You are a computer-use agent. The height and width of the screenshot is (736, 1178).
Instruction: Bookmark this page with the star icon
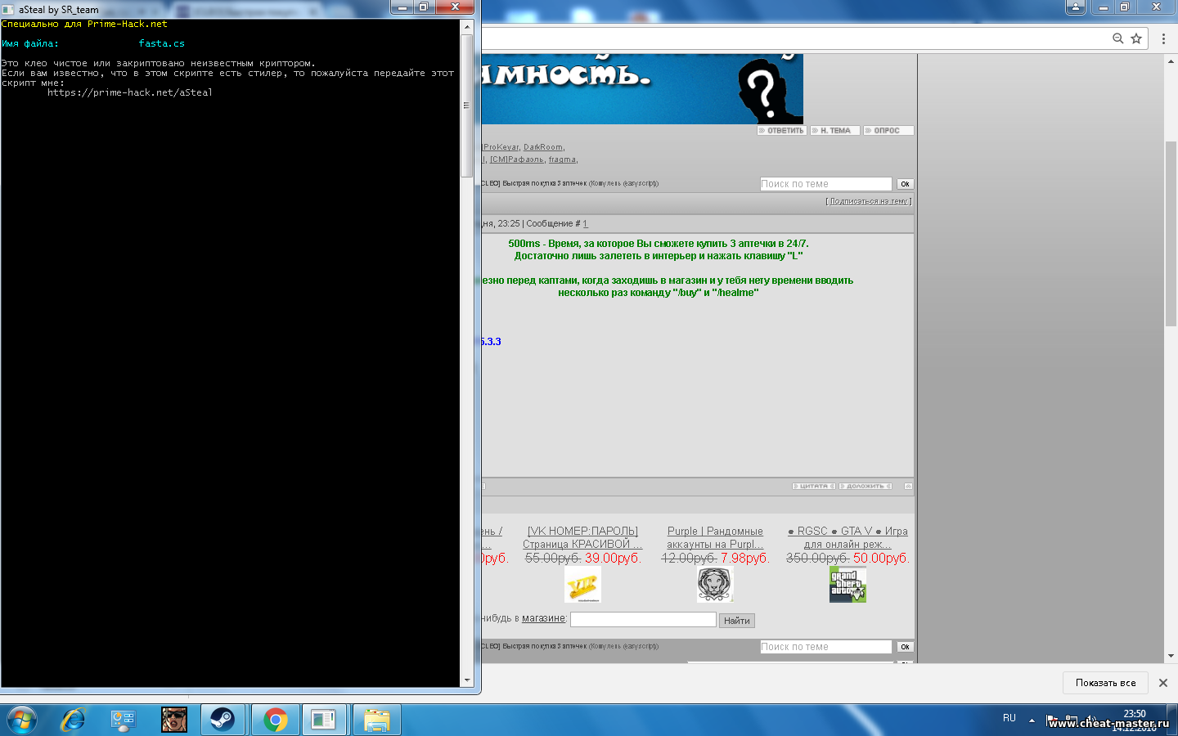(x=1136, y=38)
